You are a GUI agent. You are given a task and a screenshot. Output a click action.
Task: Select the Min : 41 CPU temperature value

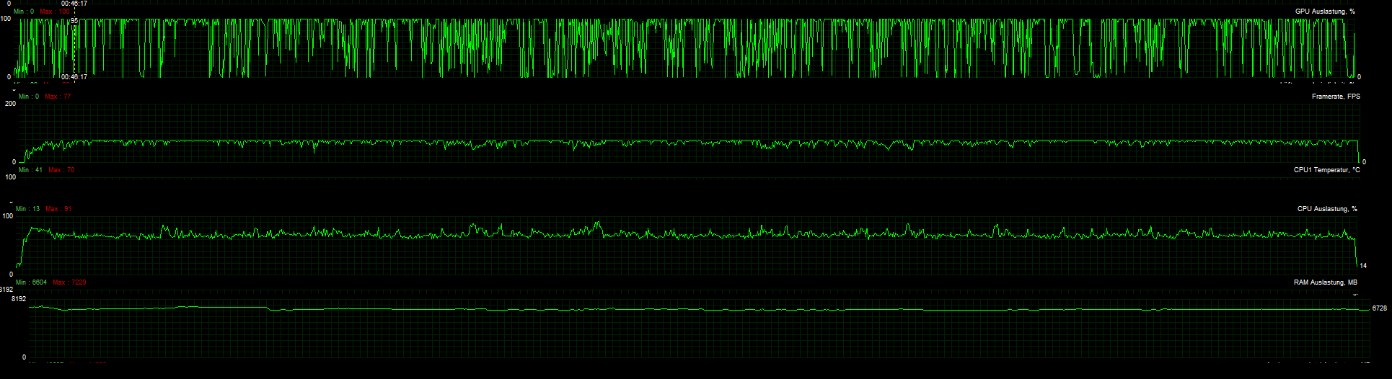[30, 170]
